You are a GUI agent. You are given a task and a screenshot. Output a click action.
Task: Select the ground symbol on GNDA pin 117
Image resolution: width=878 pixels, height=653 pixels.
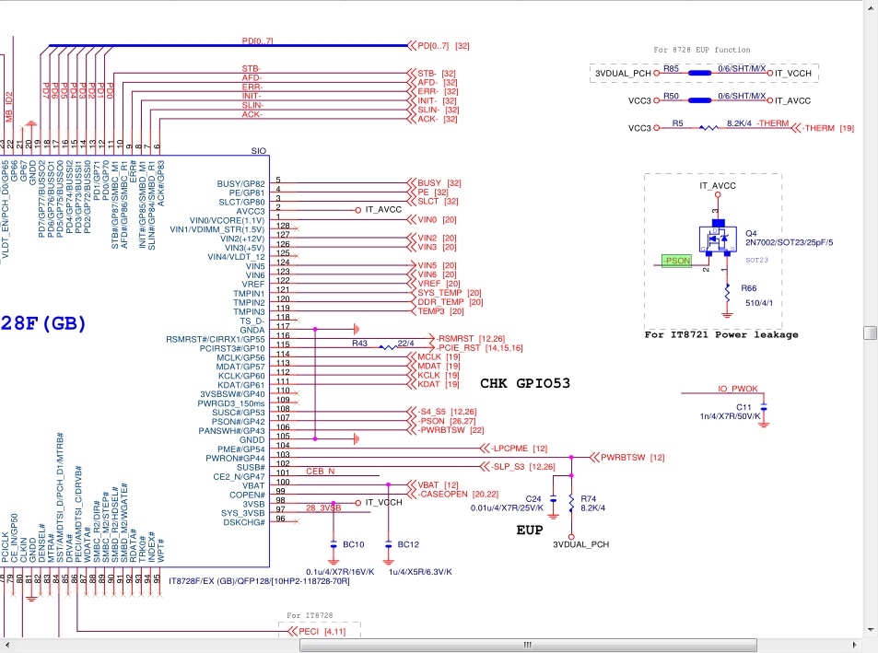pos(357,329)
